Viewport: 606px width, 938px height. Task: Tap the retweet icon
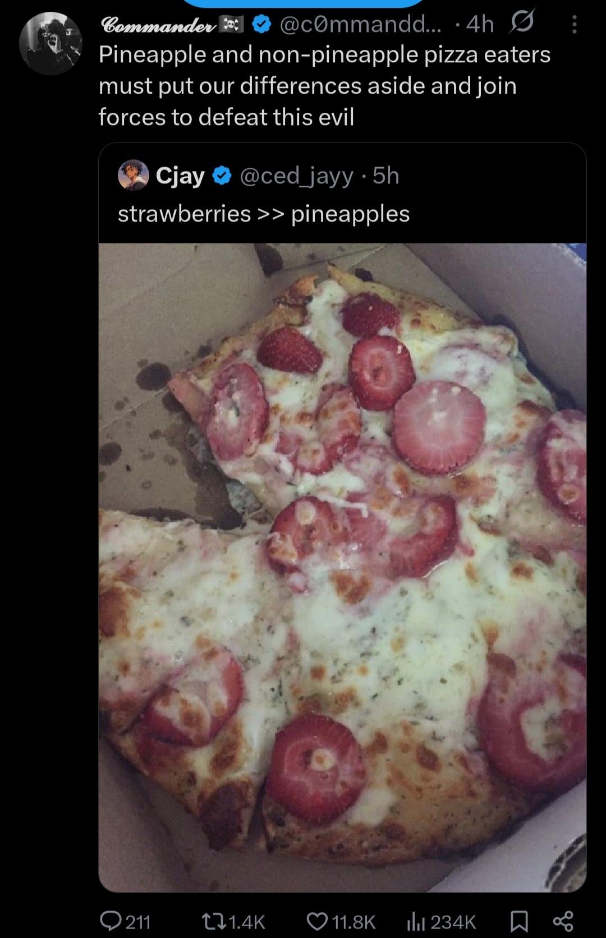point(213,921)
